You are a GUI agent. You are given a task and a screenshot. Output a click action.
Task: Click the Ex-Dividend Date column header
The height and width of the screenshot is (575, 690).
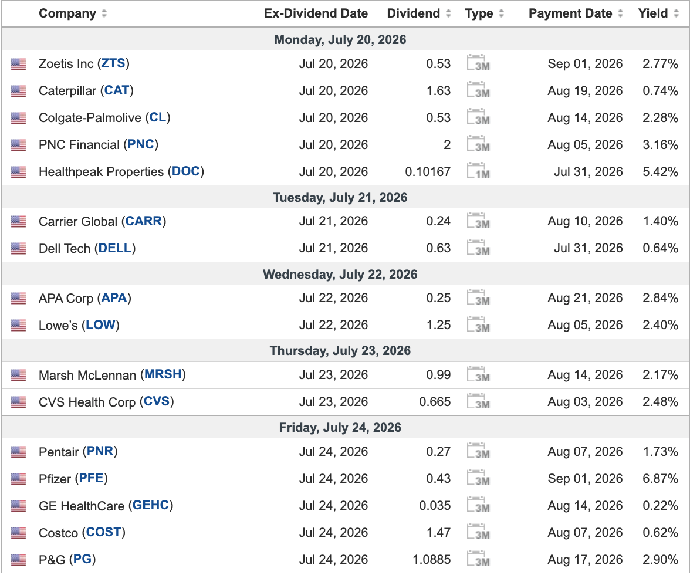click(316, 13)
